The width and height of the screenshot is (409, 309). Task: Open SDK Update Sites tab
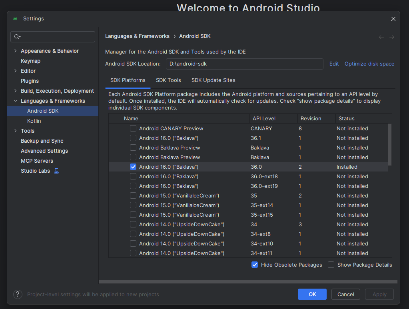click(x=213, y=80)
